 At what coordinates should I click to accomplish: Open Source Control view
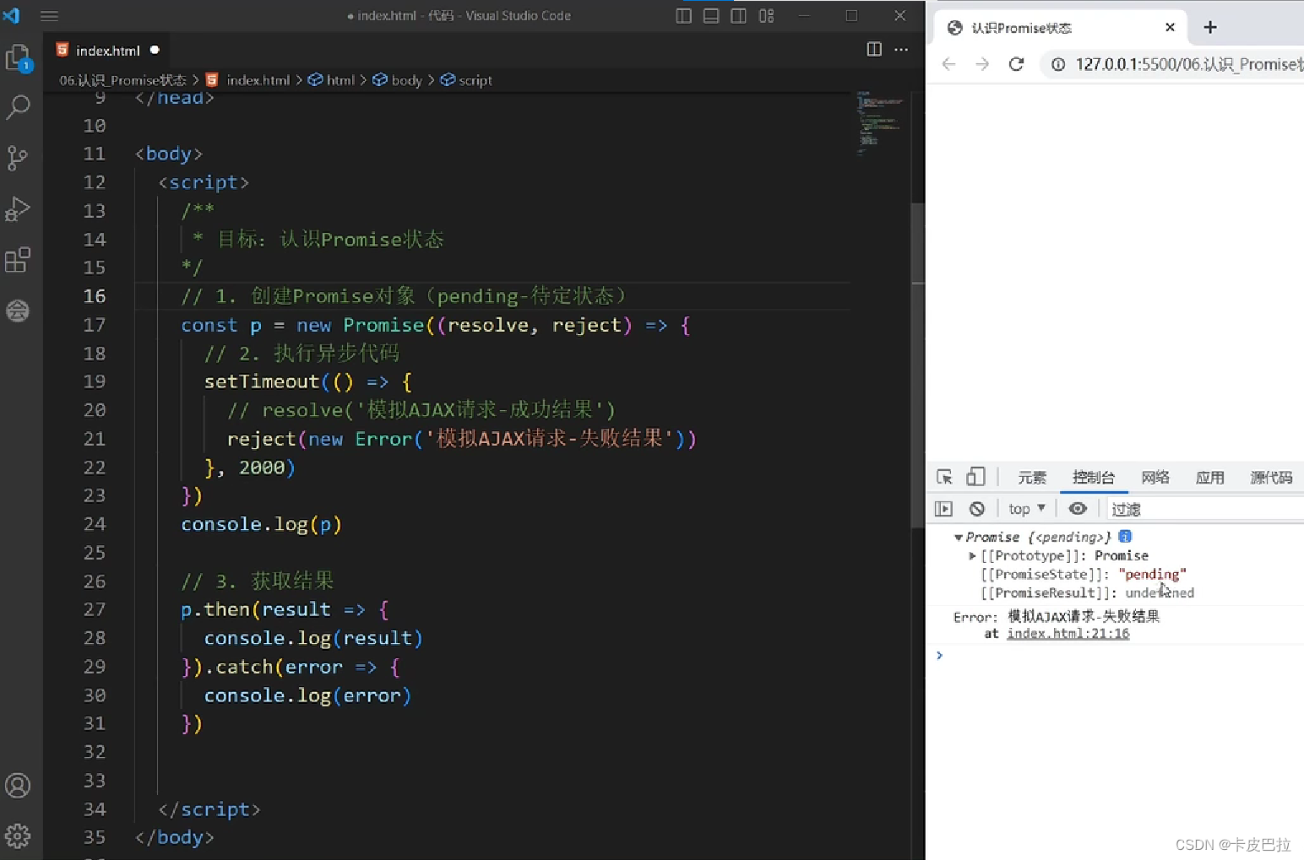point(18,158)
